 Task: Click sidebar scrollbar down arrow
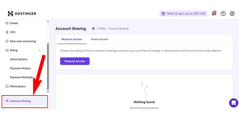point(48,92)
